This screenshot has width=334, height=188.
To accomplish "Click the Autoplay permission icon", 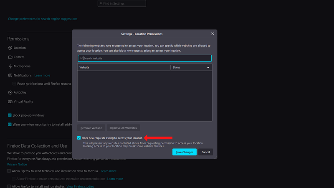I will (10, 92).
